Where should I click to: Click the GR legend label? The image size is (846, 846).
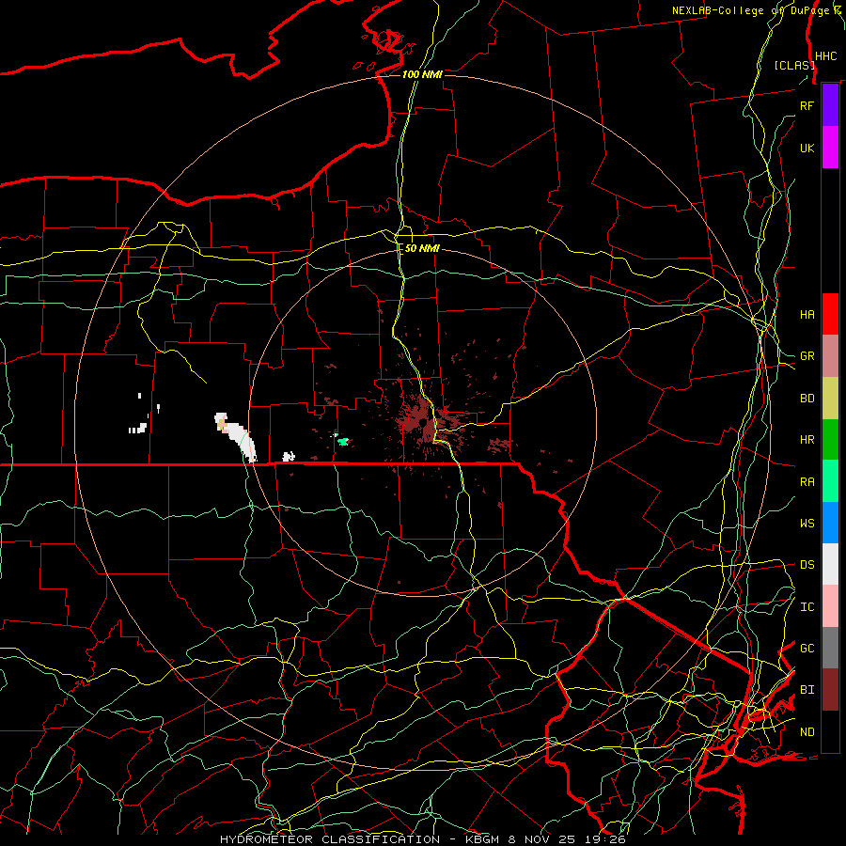pos(807,356)
